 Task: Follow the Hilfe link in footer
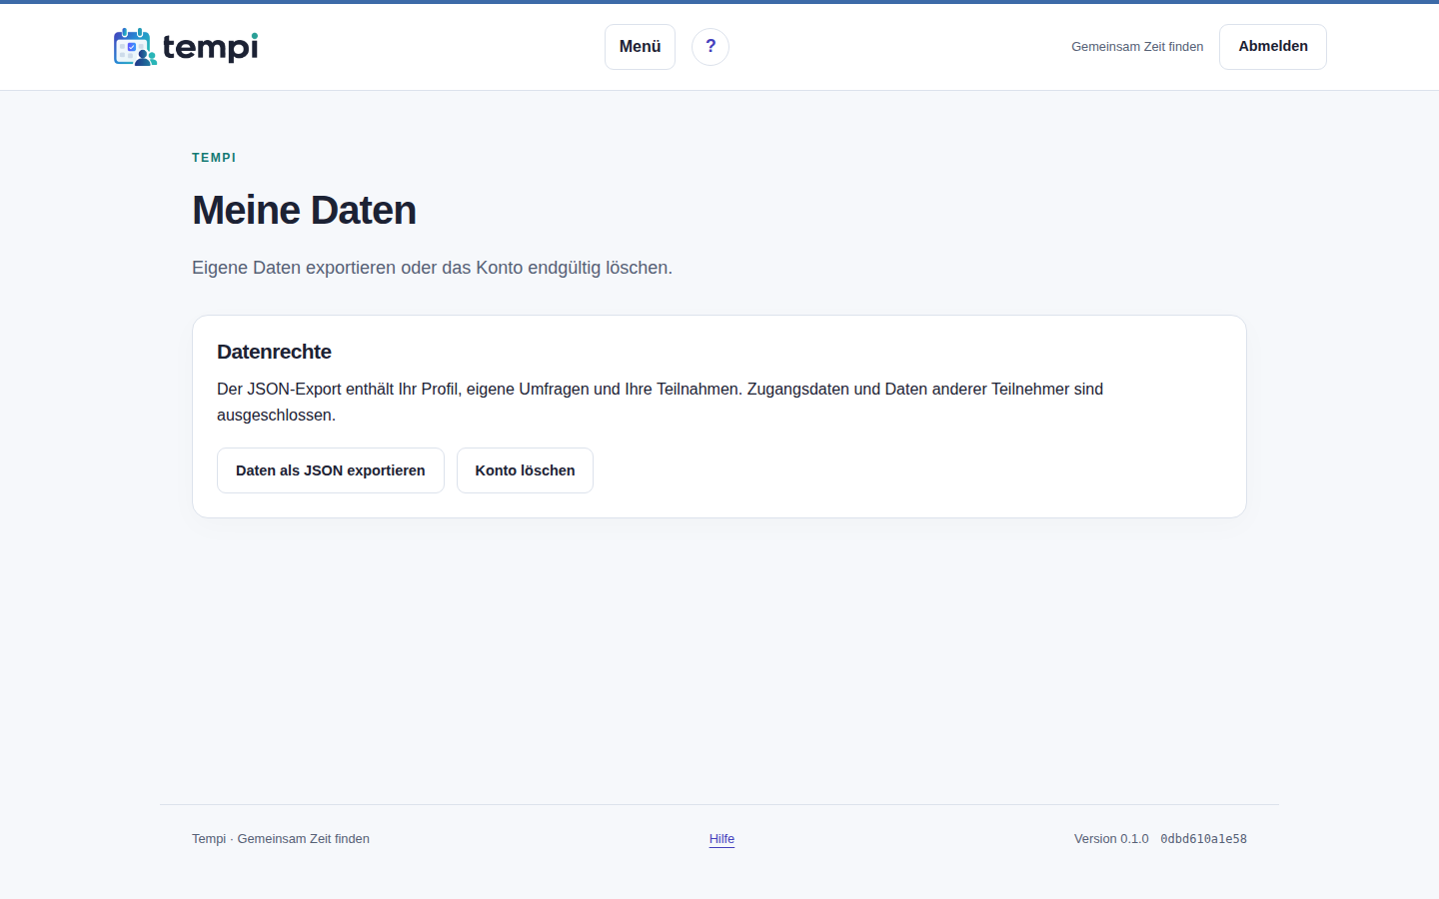721,839
